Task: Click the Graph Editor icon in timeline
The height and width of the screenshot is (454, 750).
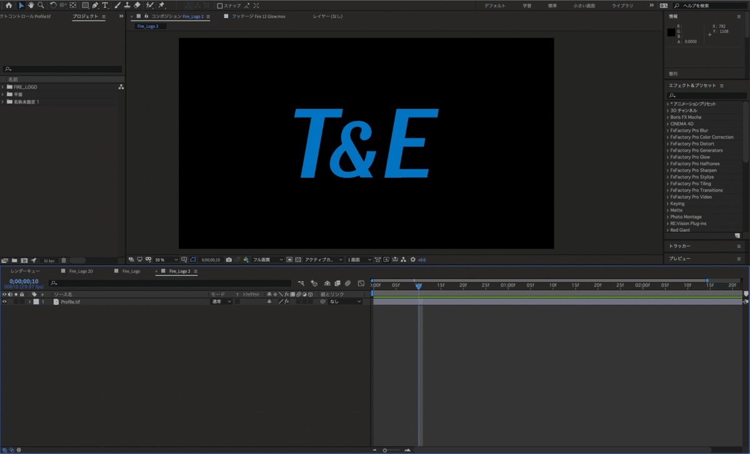Action: point(361,283)
